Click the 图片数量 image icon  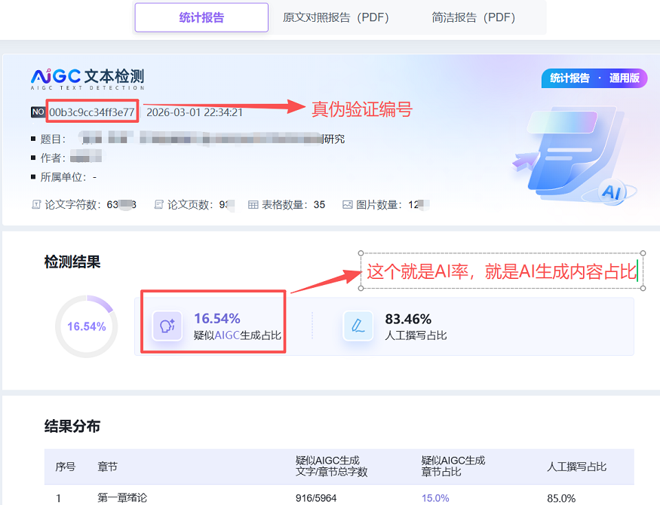(x=348, y=204)
